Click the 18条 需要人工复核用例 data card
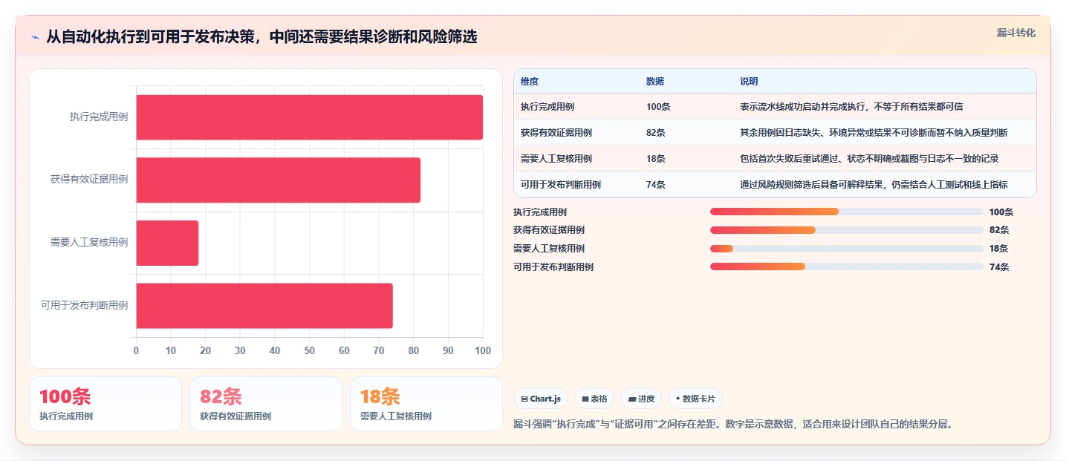Viewport: 1066px width, 461px height. (426, 404)
